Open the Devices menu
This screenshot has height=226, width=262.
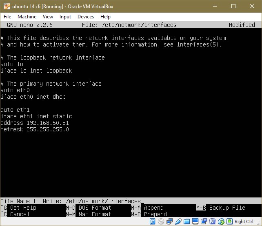[x=86, y=17]
